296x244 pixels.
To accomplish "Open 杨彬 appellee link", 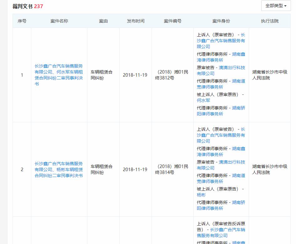I will point(201,195).
